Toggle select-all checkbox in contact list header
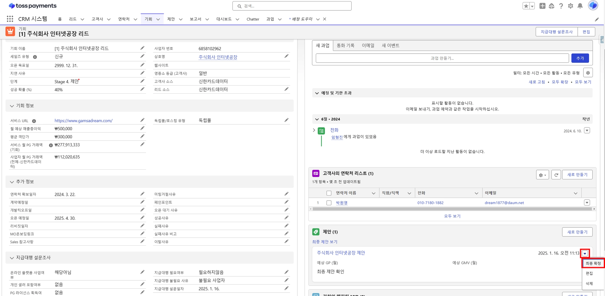 click(x=329, y=193)
